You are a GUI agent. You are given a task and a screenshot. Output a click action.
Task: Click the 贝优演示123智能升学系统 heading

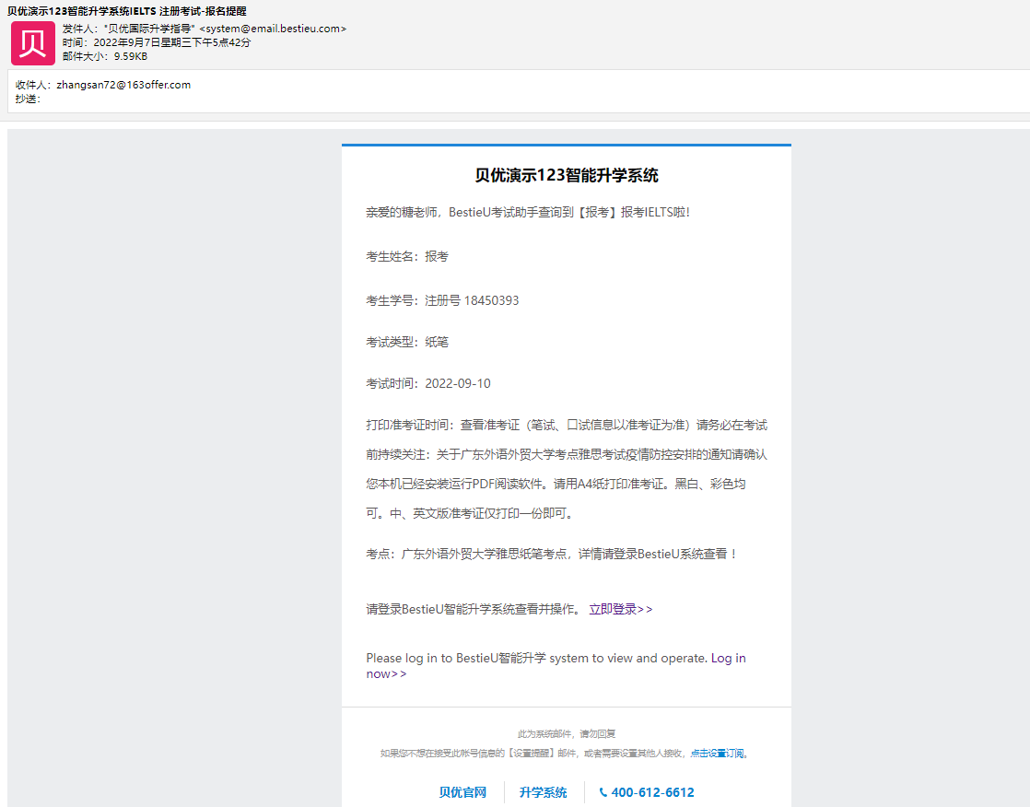(x=567, y=175)
